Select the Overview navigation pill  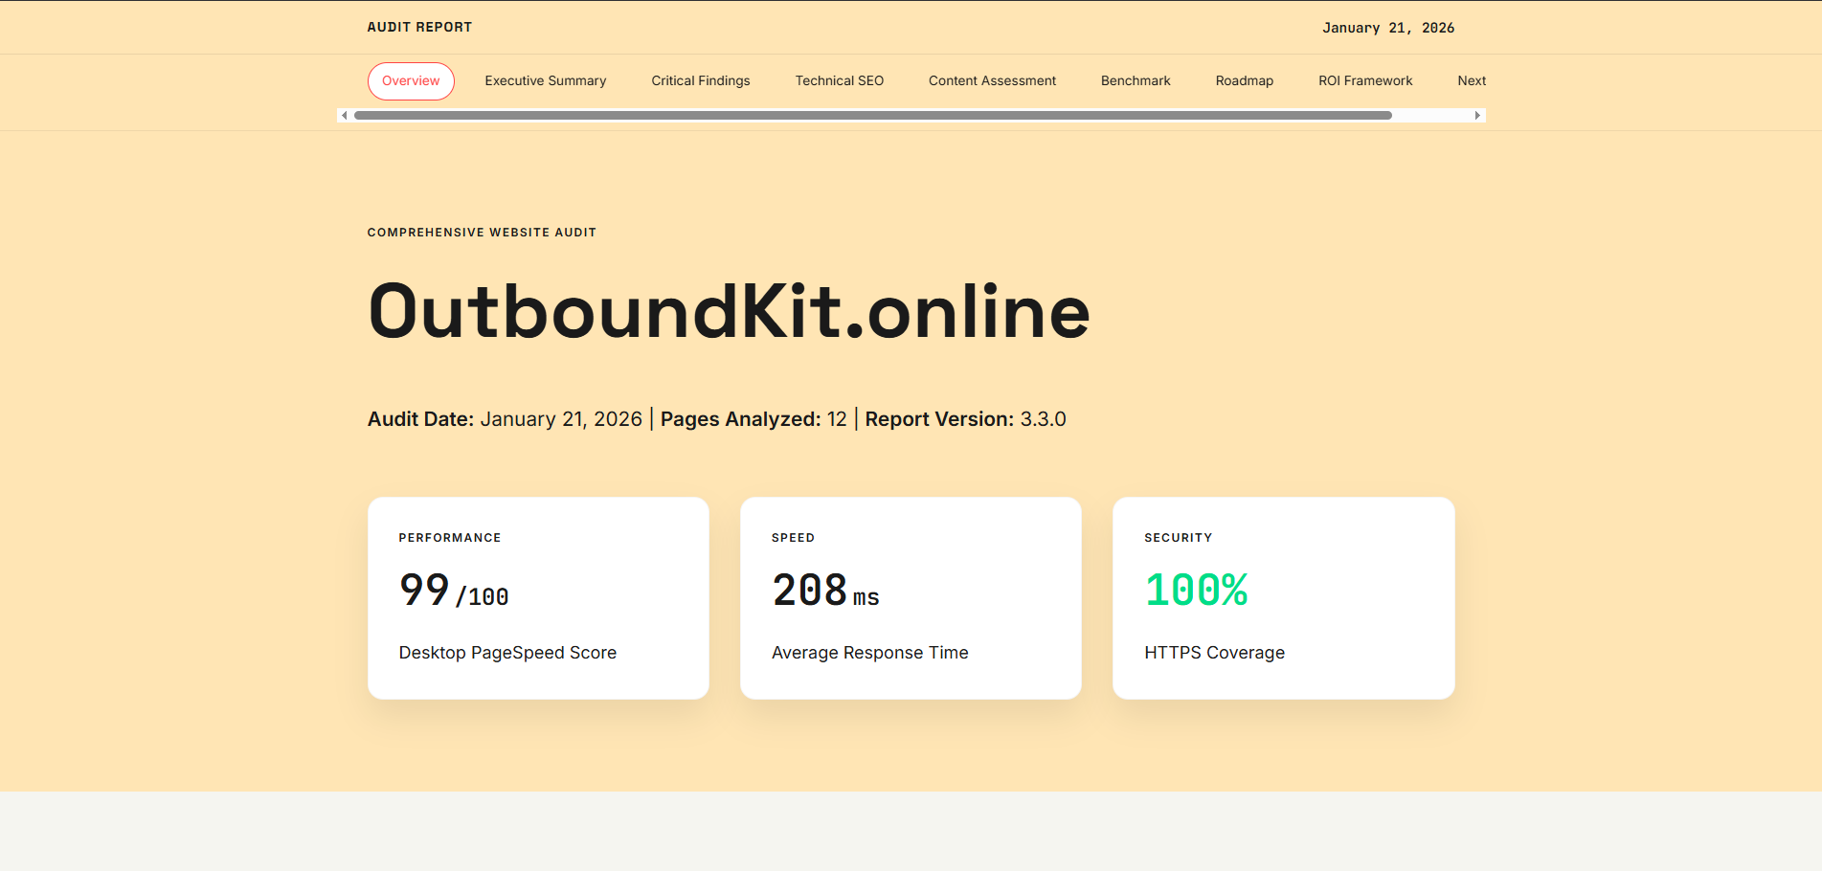click(x=411, y=80)
